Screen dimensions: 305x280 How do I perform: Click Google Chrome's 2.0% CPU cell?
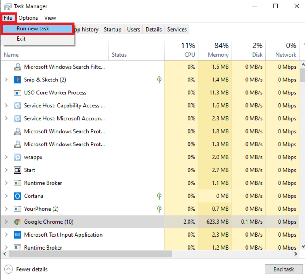(181, 222)
